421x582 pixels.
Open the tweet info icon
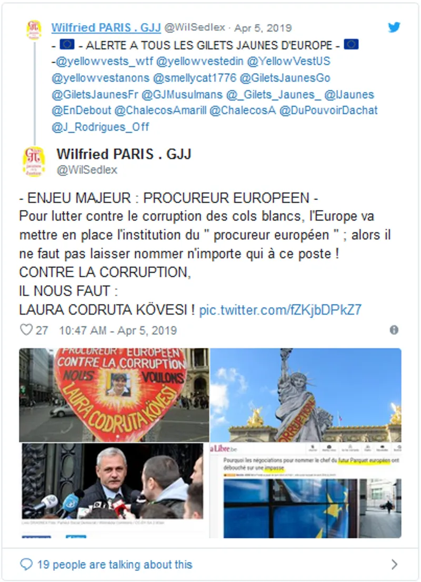coord(394,329)
